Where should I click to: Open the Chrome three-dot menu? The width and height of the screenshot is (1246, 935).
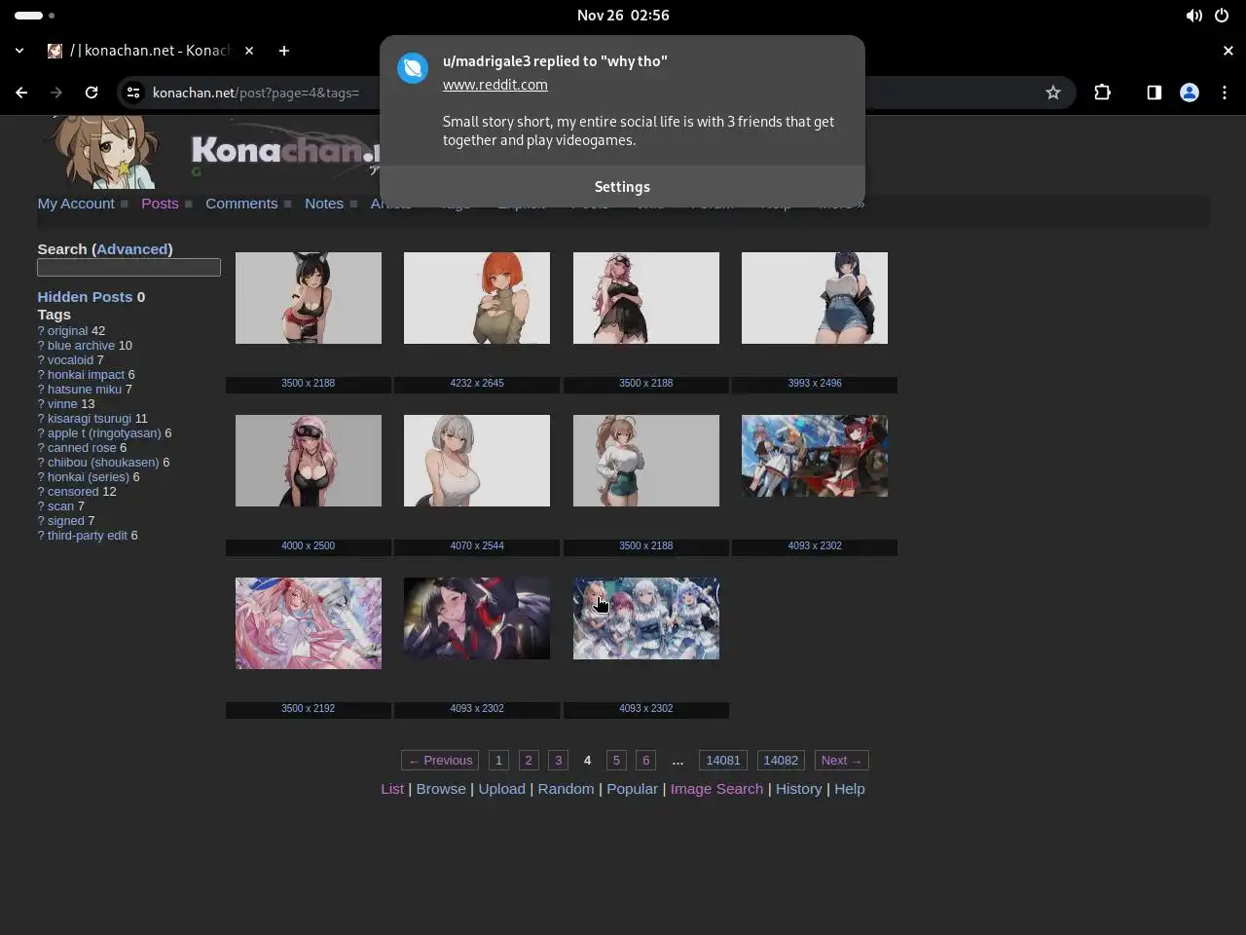(x=1225, y=93)
